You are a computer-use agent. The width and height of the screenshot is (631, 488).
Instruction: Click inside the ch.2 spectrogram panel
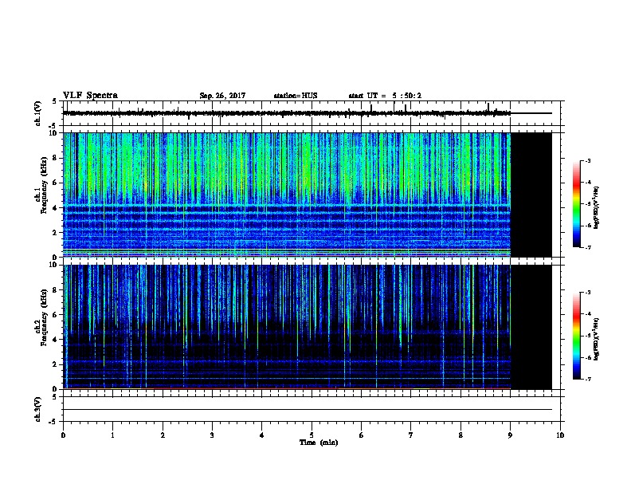point(287,327)
